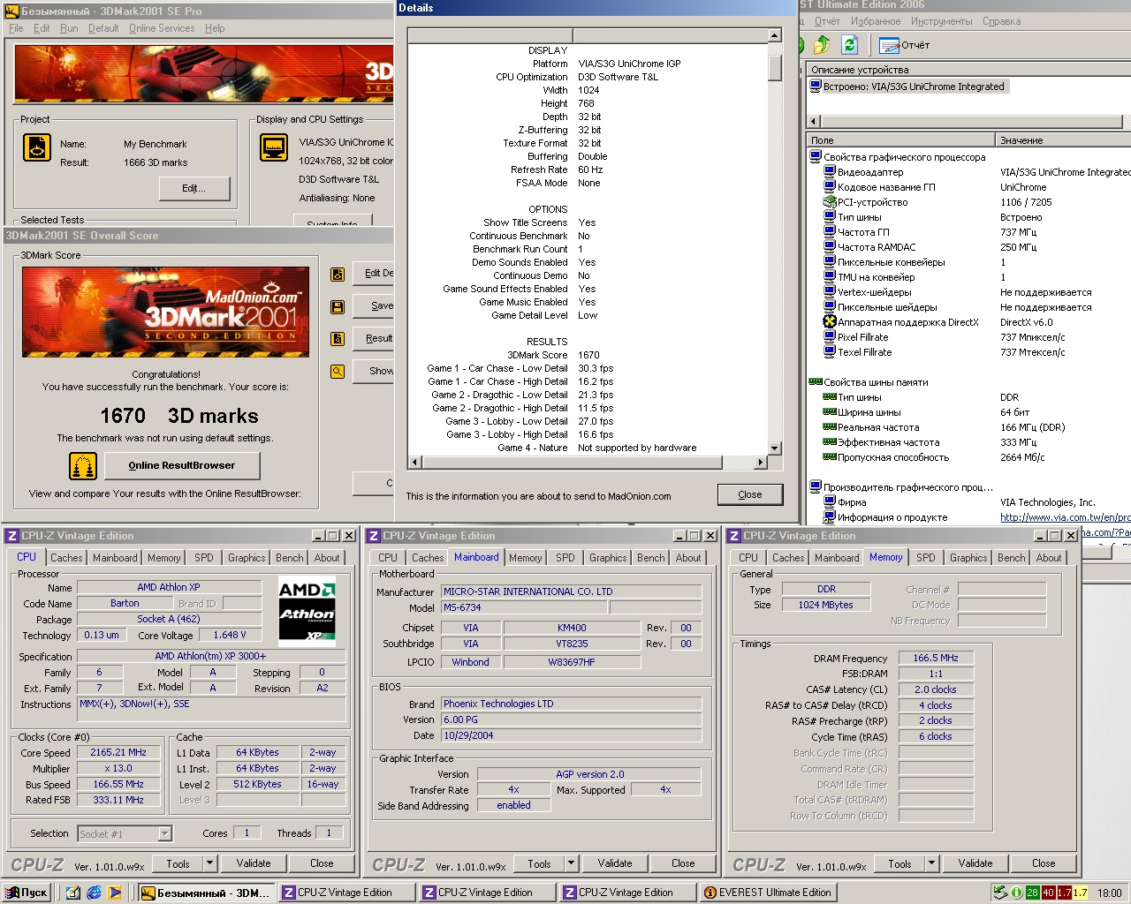Click the Online ResultBrowser button
1131x904 pixels.
pos(182,465)
